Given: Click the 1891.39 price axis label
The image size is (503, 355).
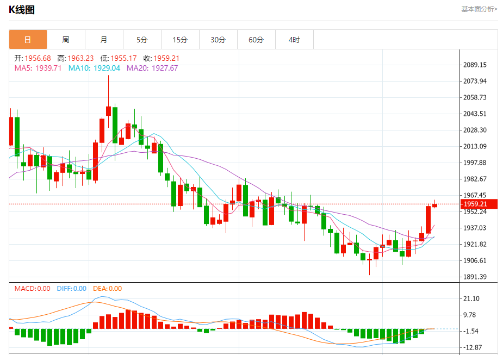Looking at the screenshot, I should (x=475, y=277).
